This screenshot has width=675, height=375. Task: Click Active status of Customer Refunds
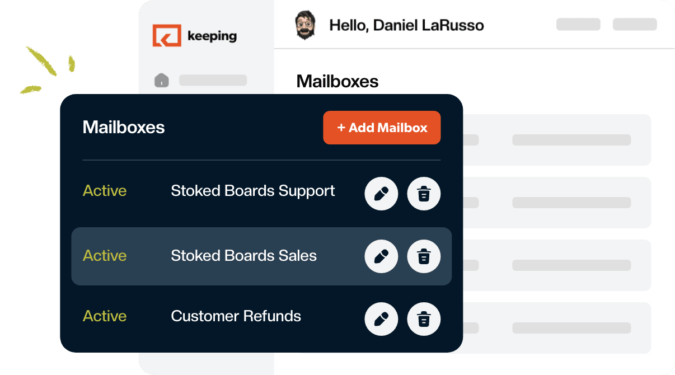105,316
